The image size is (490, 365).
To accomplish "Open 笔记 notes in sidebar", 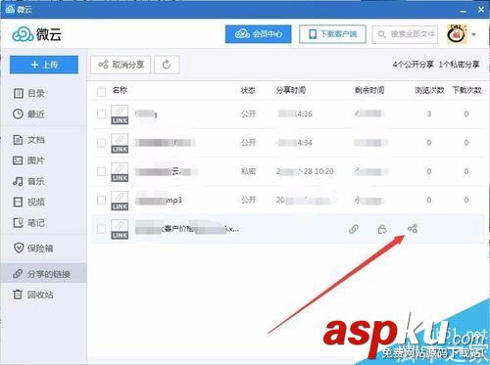I will pyautogui.click(x=28, y=223).
